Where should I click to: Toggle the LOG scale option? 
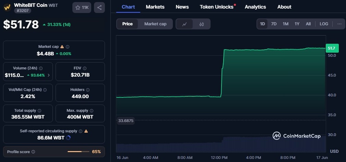tap(324, 24)
